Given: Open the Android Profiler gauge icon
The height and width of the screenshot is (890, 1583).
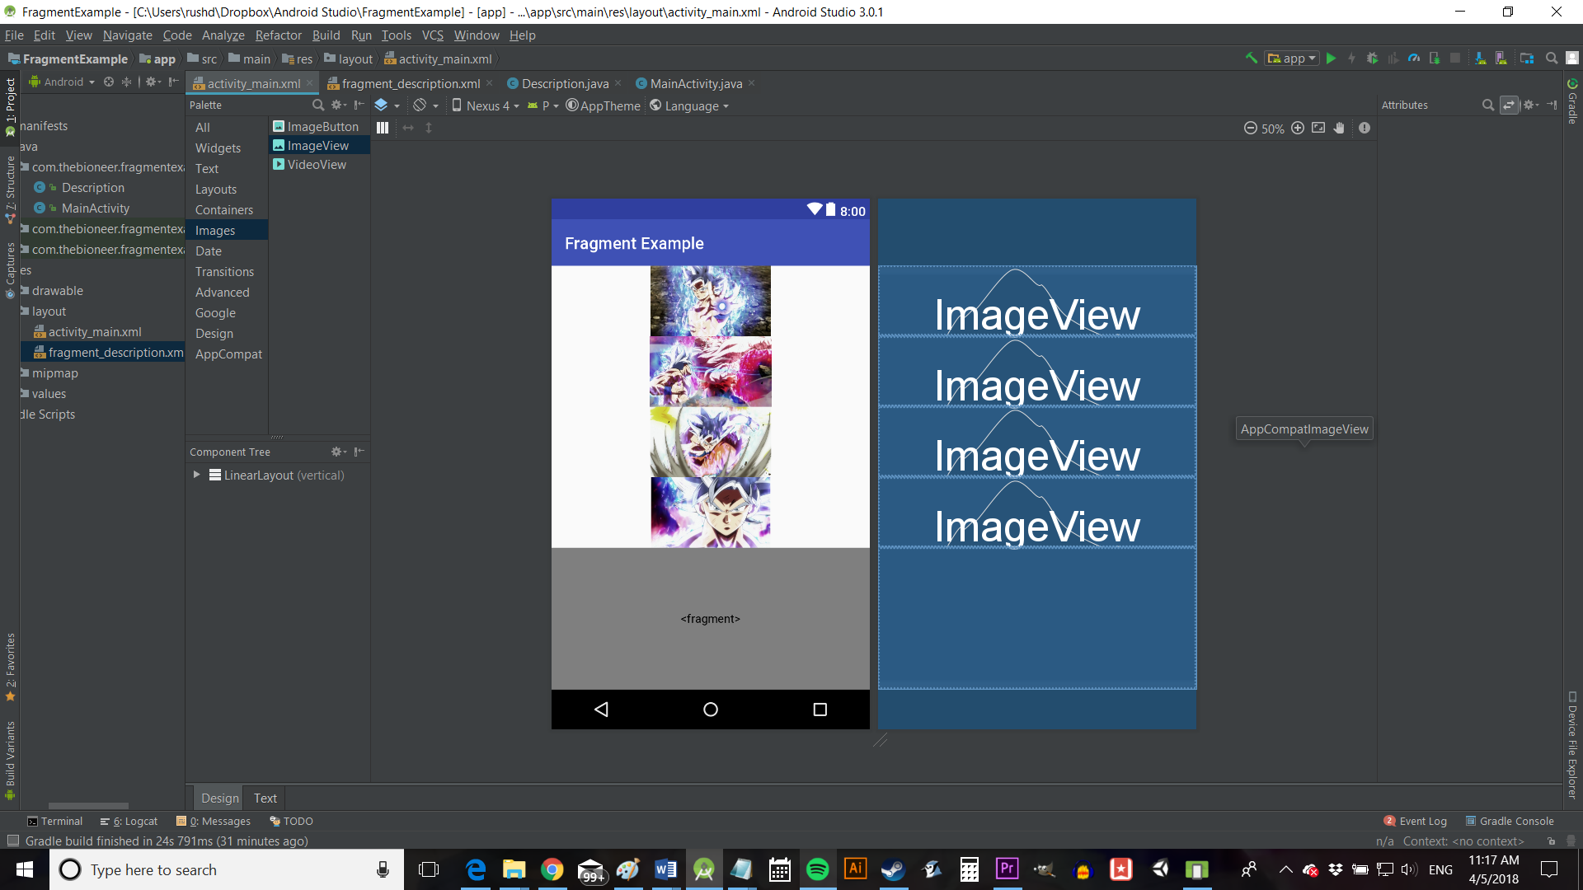Looking at the screenshot, I should pos(1414,59).
